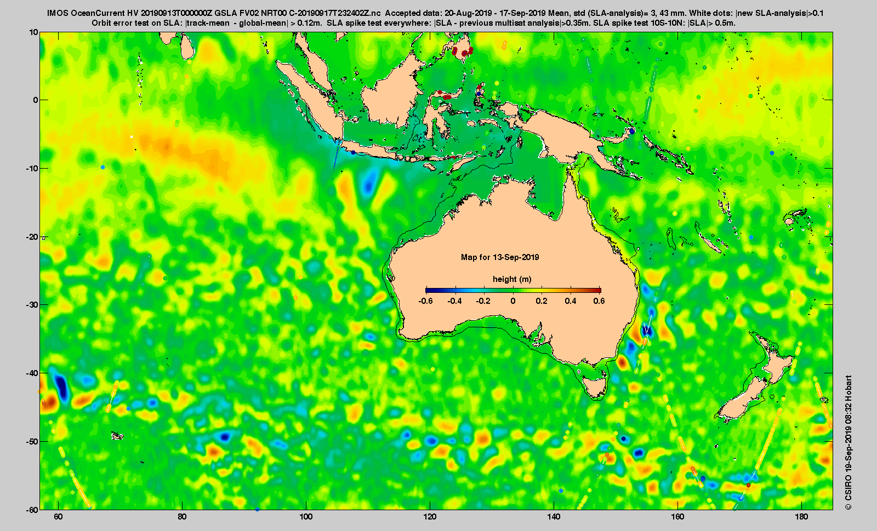This screenshot has width=877, height=531.
Task: Click the longitude axis label 80
Action: pos(183,517)
